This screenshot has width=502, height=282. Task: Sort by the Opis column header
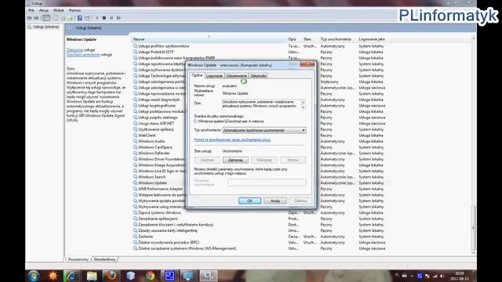pos(294,39)
